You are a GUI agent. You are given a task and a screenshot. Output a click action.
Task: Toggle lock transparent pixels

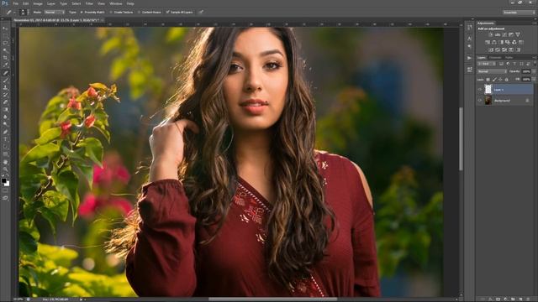488,80
